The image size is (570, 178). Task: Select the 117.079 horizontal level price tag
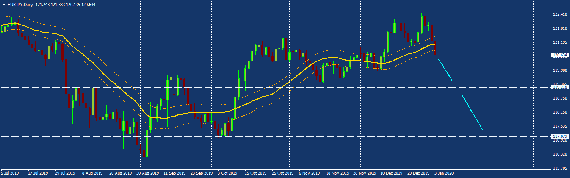point(560,136)
